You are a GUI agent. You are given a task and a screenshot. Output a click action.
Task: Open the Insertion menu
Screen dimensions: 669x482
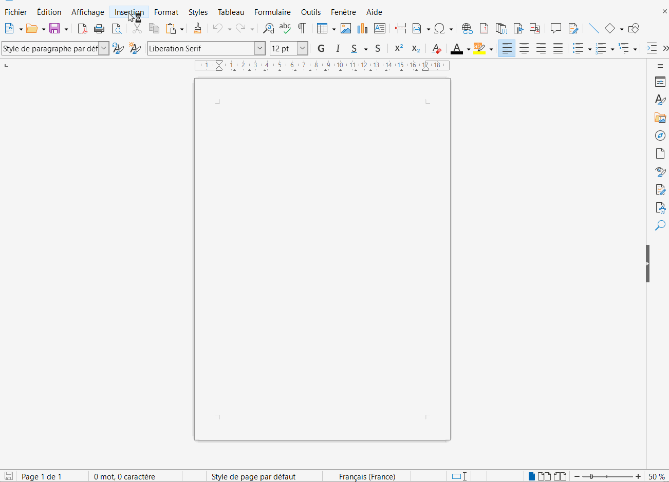(129, 12)
